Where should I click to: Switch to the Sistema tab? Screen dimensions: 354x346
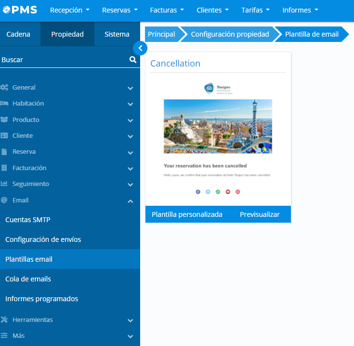pos(117,34)
